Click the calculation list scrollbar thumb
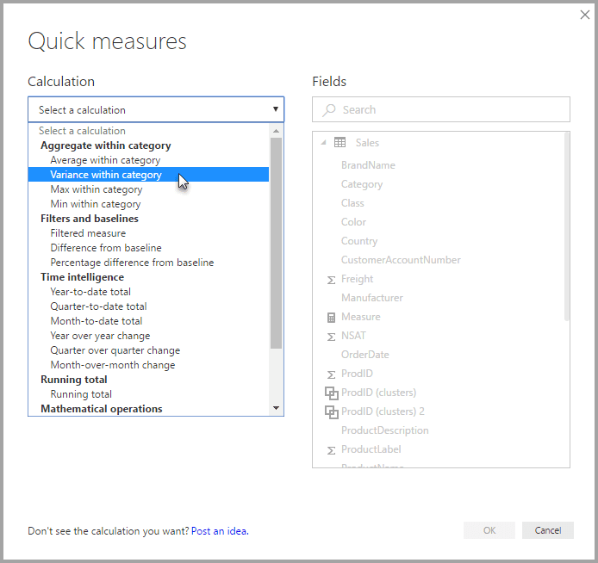Viewport: 598px width, 563px height. [x=276, y=243]
